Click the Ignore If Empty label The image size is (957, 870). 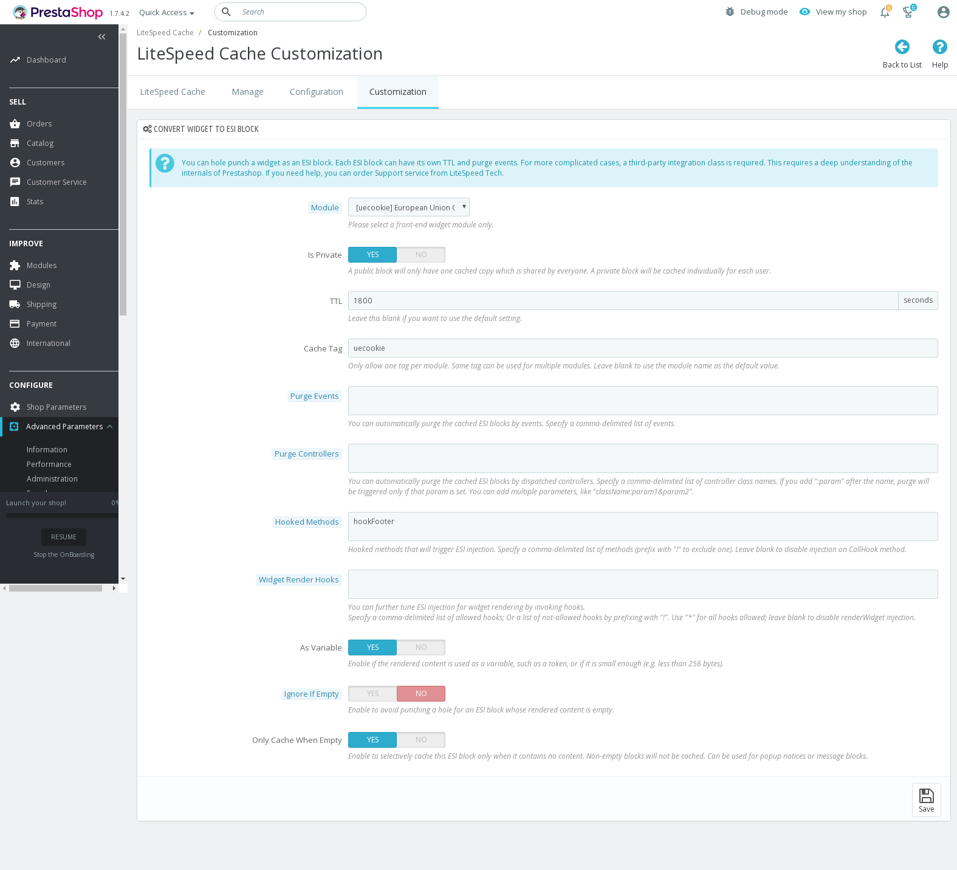(x=311, y=694)
